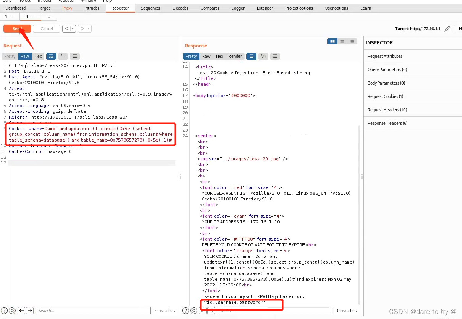The image size is (462, 319).
Task: Open Response pane search settings gear
Action: click(x=193, y=311)
